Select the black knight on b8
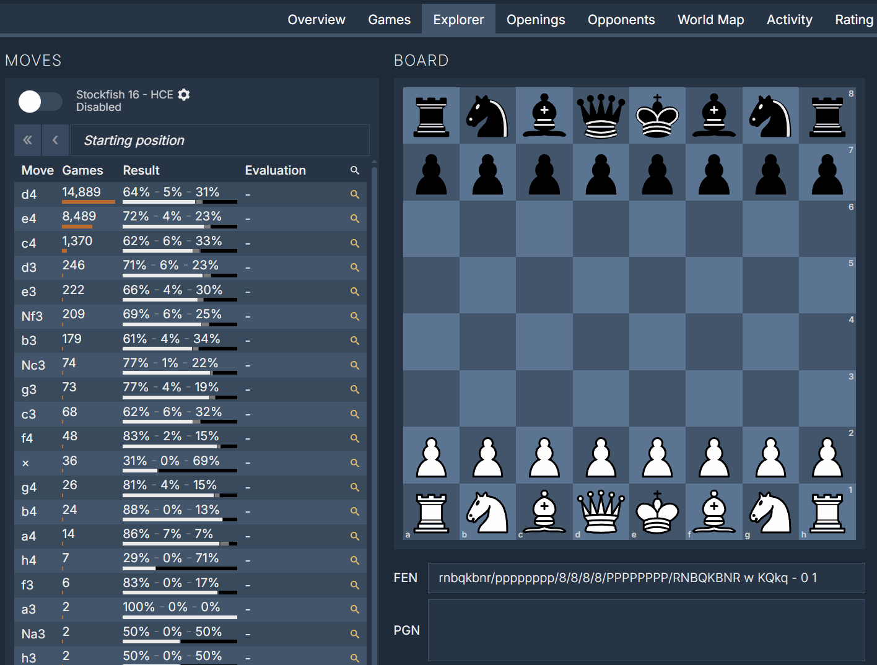 coord(487,115)
